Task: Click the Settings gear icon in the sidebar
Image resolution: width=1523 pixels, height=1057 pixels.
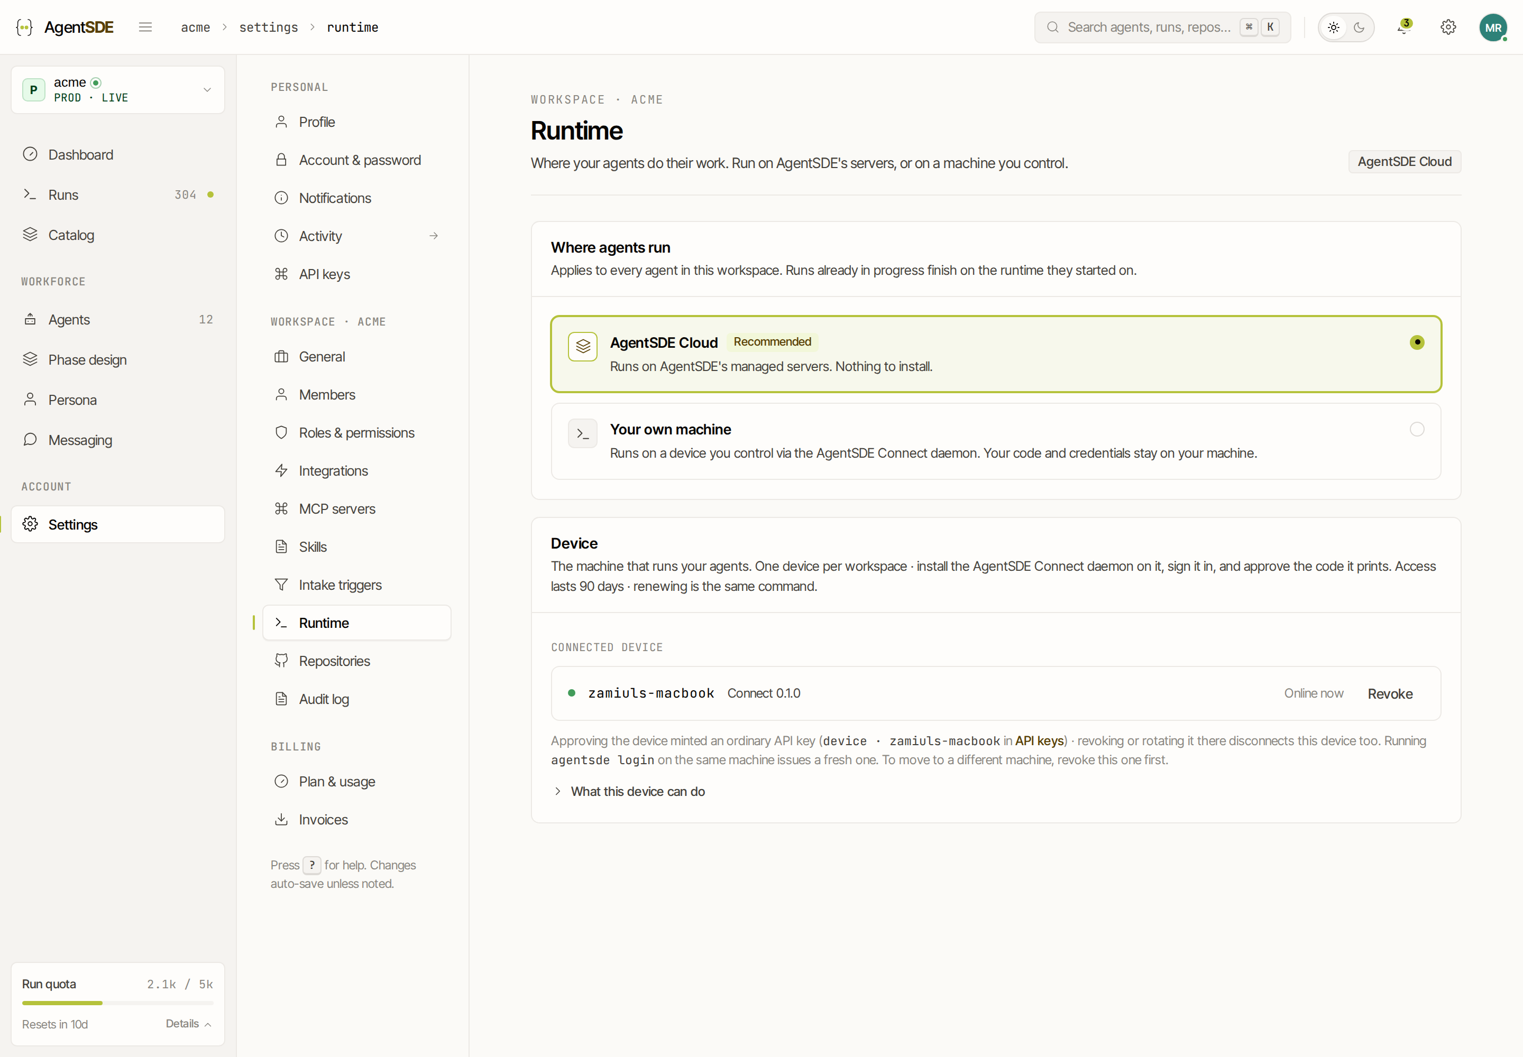Action: coord(31,524)
